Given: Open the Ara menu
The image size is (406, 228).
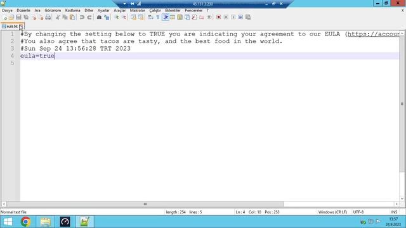Looking at the screenshot, I should coord(37,11).
